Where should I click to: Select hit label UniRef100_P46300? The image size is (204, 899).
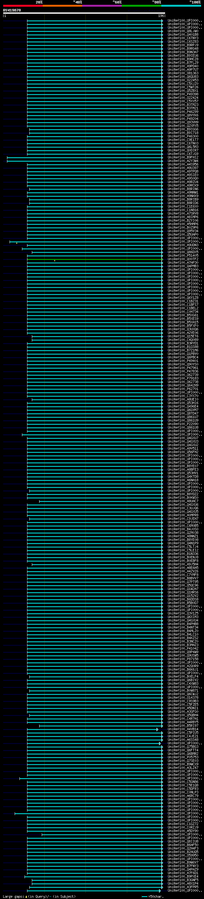click(x=183, y=136)
